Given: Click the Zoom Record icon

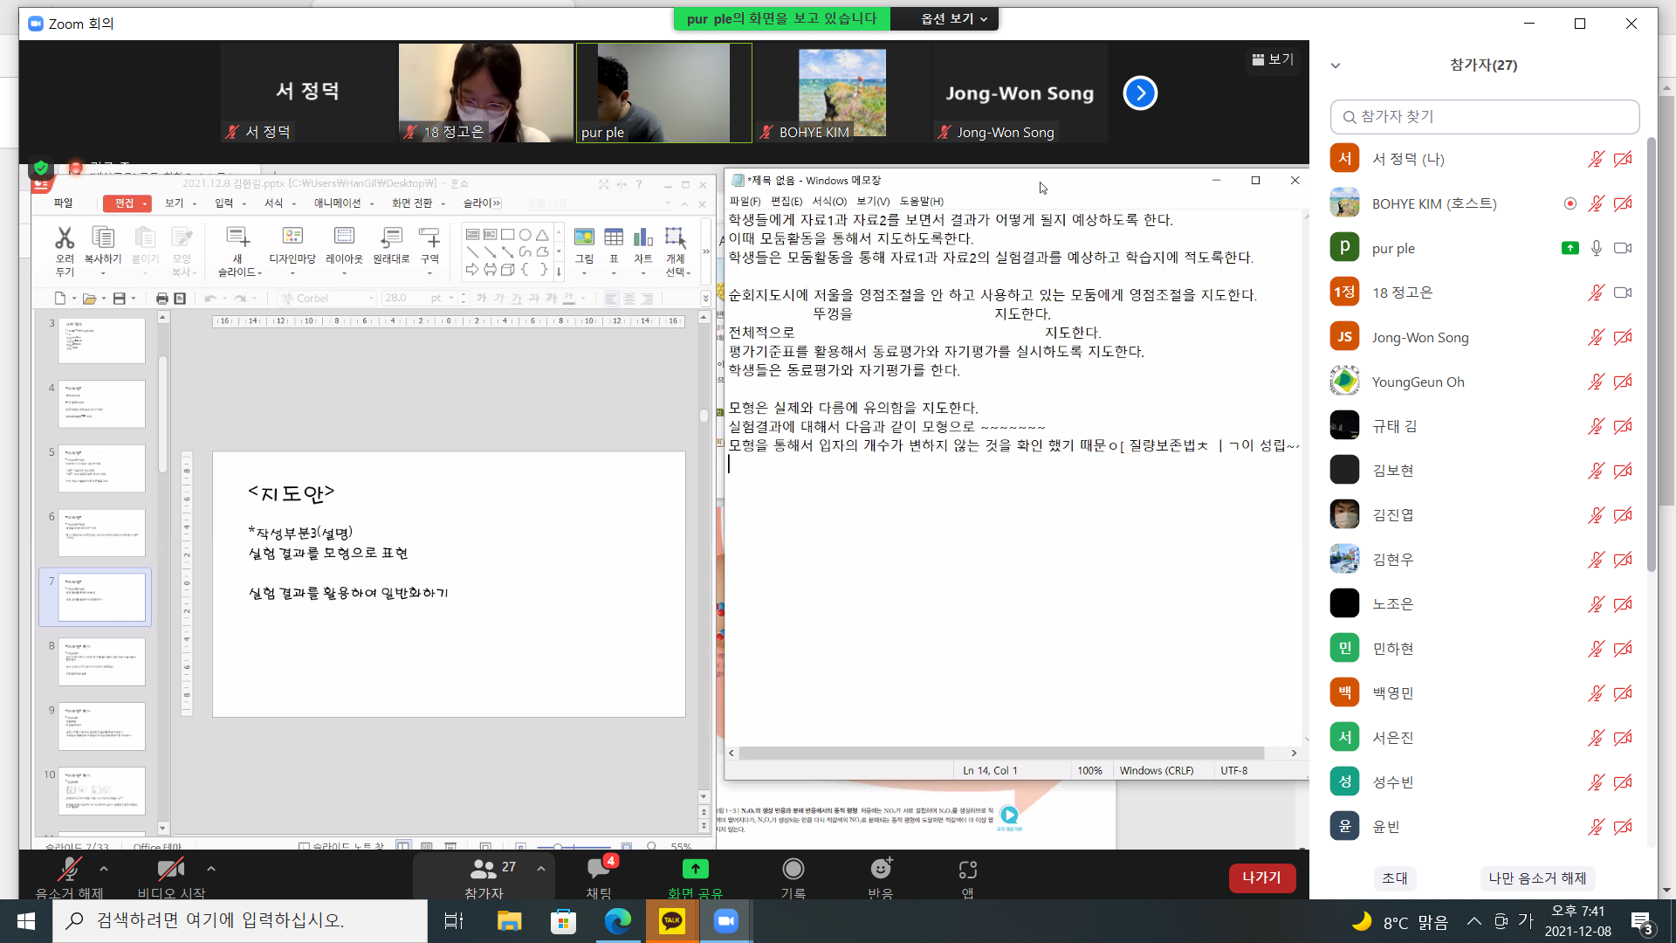Looking at the screenshot, I should tap(793, 870).
